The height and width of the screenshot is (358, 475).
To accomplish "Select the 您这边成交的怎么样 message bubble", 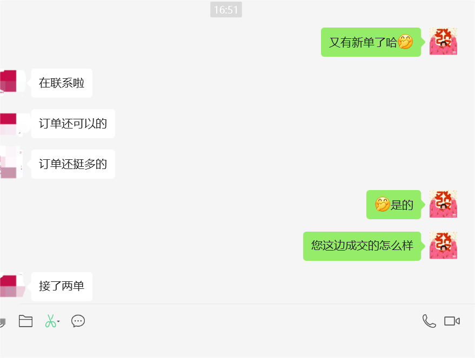I will tap(362, 246).
